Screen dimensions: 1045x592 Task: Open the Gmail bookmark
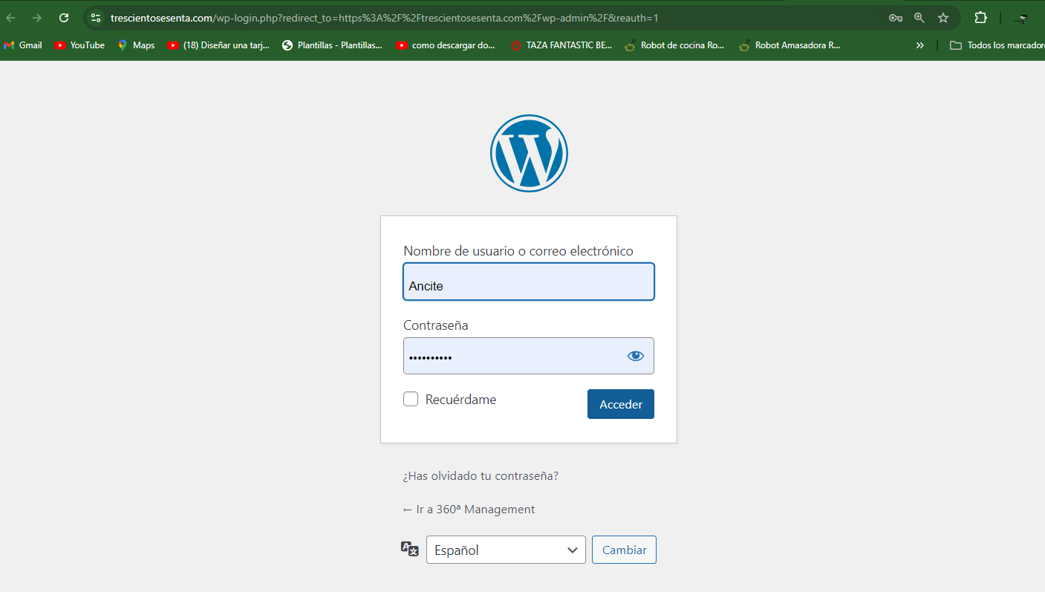23,45
